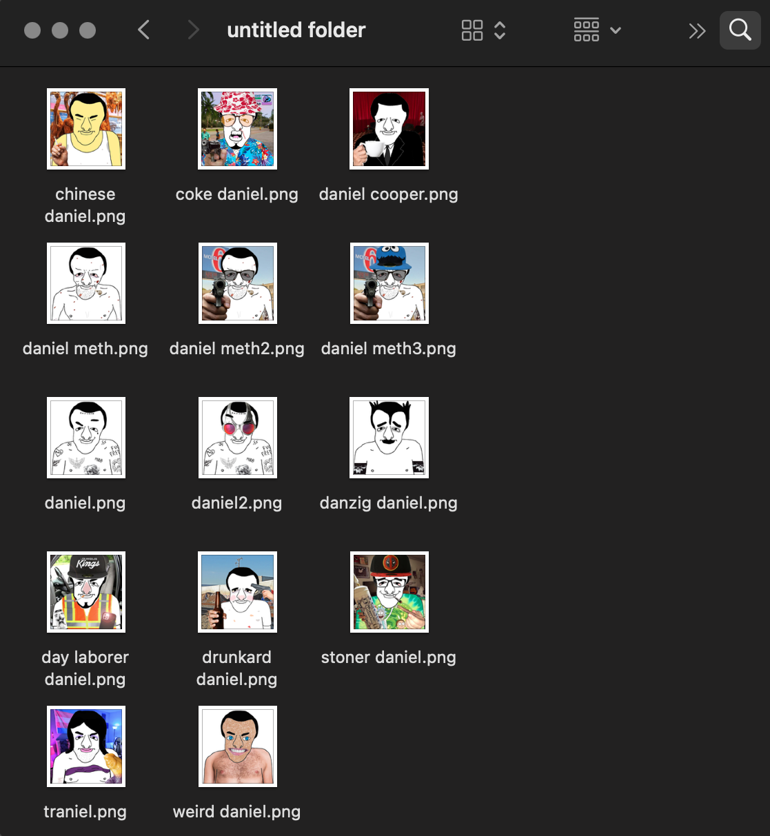Click the file name 'daniel meth.png'

tap(85, 349)
